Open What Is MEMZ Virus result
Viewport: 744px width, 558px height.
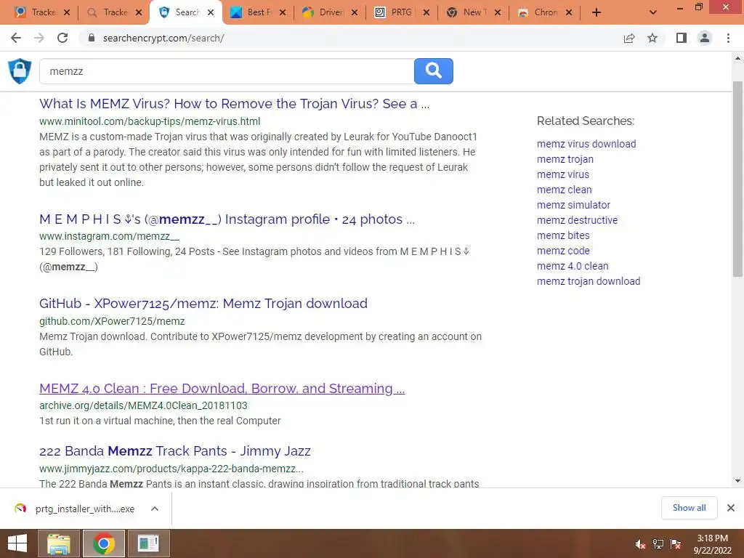tap(235, 103)
